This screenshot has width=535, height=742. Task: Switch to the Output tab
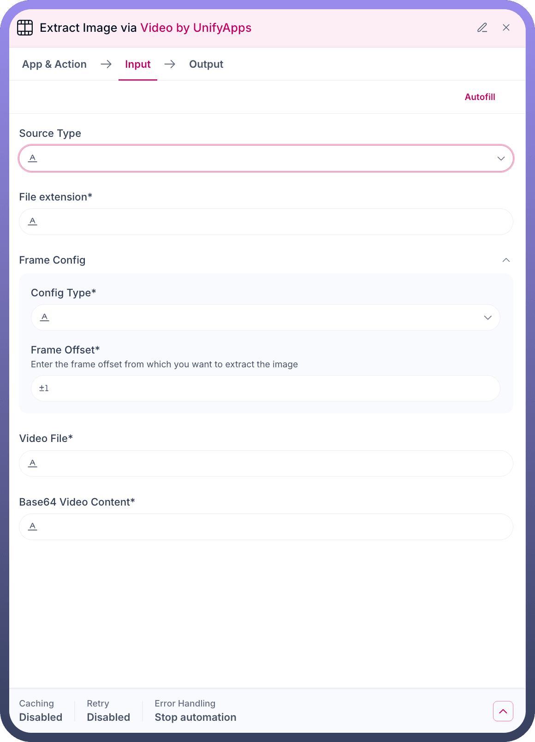pos(206,65)
